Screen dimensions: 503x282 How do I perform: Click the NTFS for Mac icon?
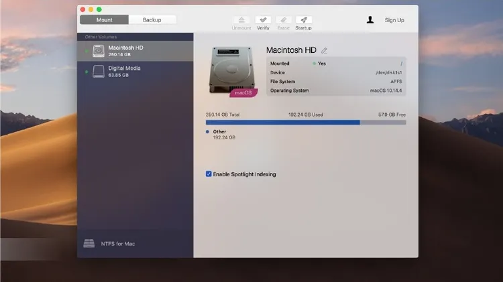pyautogui.click(x=89, y=244)
